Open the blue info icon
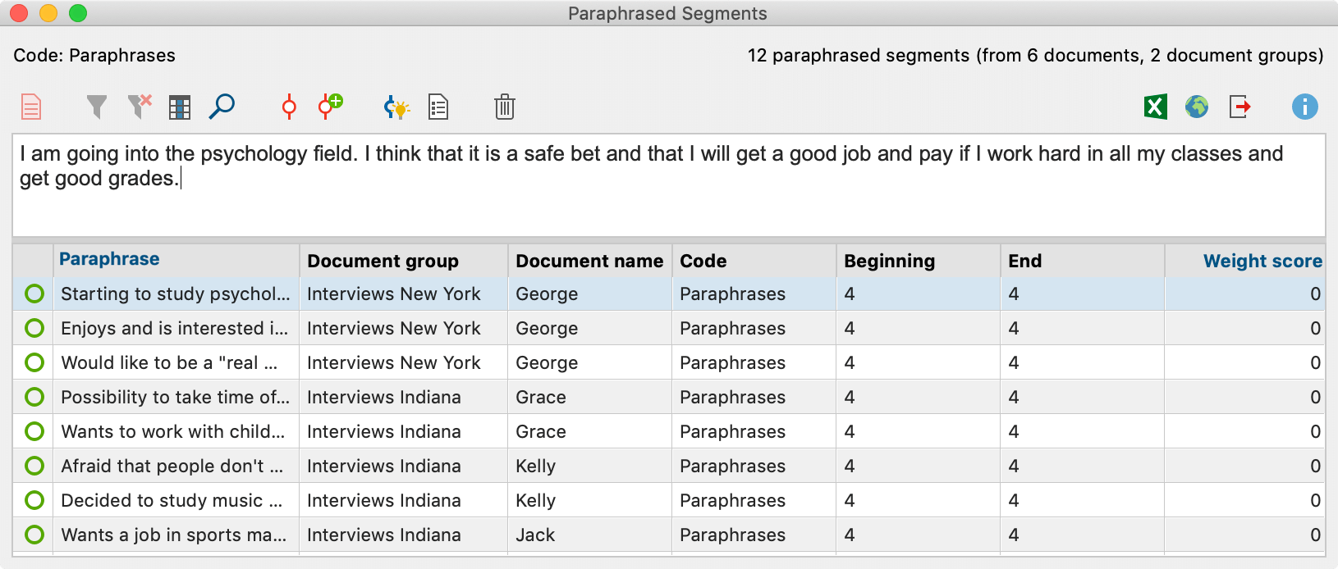The image size is (1338, 569). (1304, 107)
